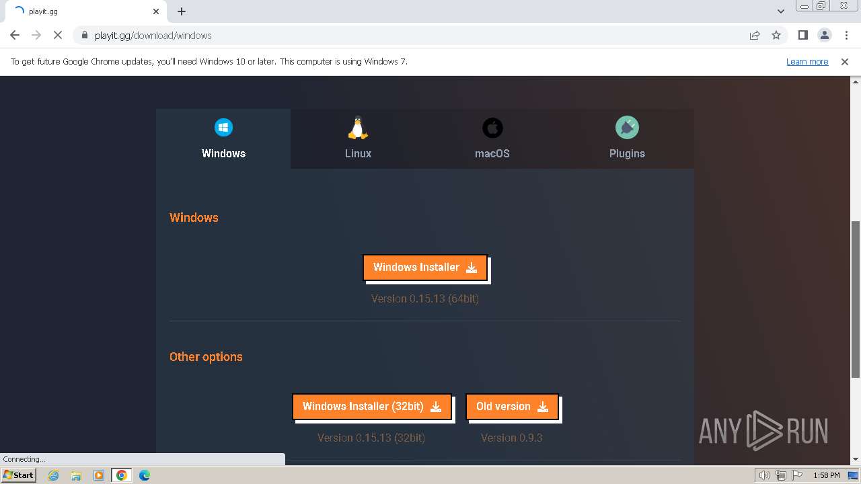Screen dimensions: 861x484
Task: Dismiss the Chrome update notification bar
Action: coord(845,62)
